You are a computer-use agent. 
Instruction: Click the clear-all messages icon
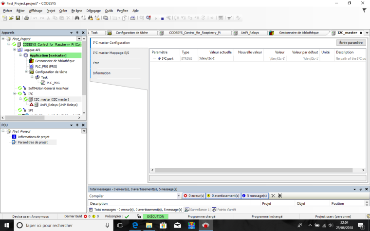click(280, 196)
